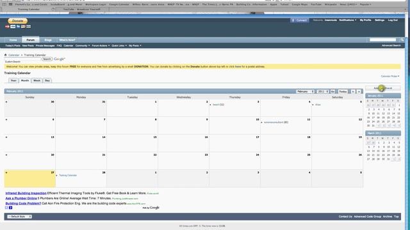Open the event listed on Friday the 11th
The width and height of the screenshot is (410, 230).
point(276,122)
